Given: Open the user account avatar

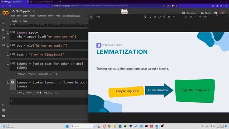Looking at the screenshot, I should click(223, 13).
